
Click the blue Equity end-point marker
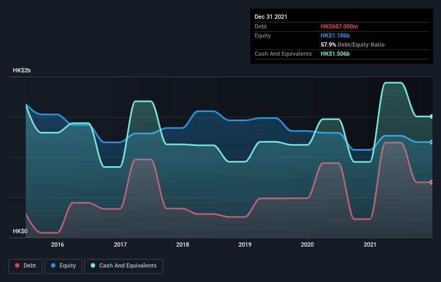pyautogui.click(x=432, y=142)
